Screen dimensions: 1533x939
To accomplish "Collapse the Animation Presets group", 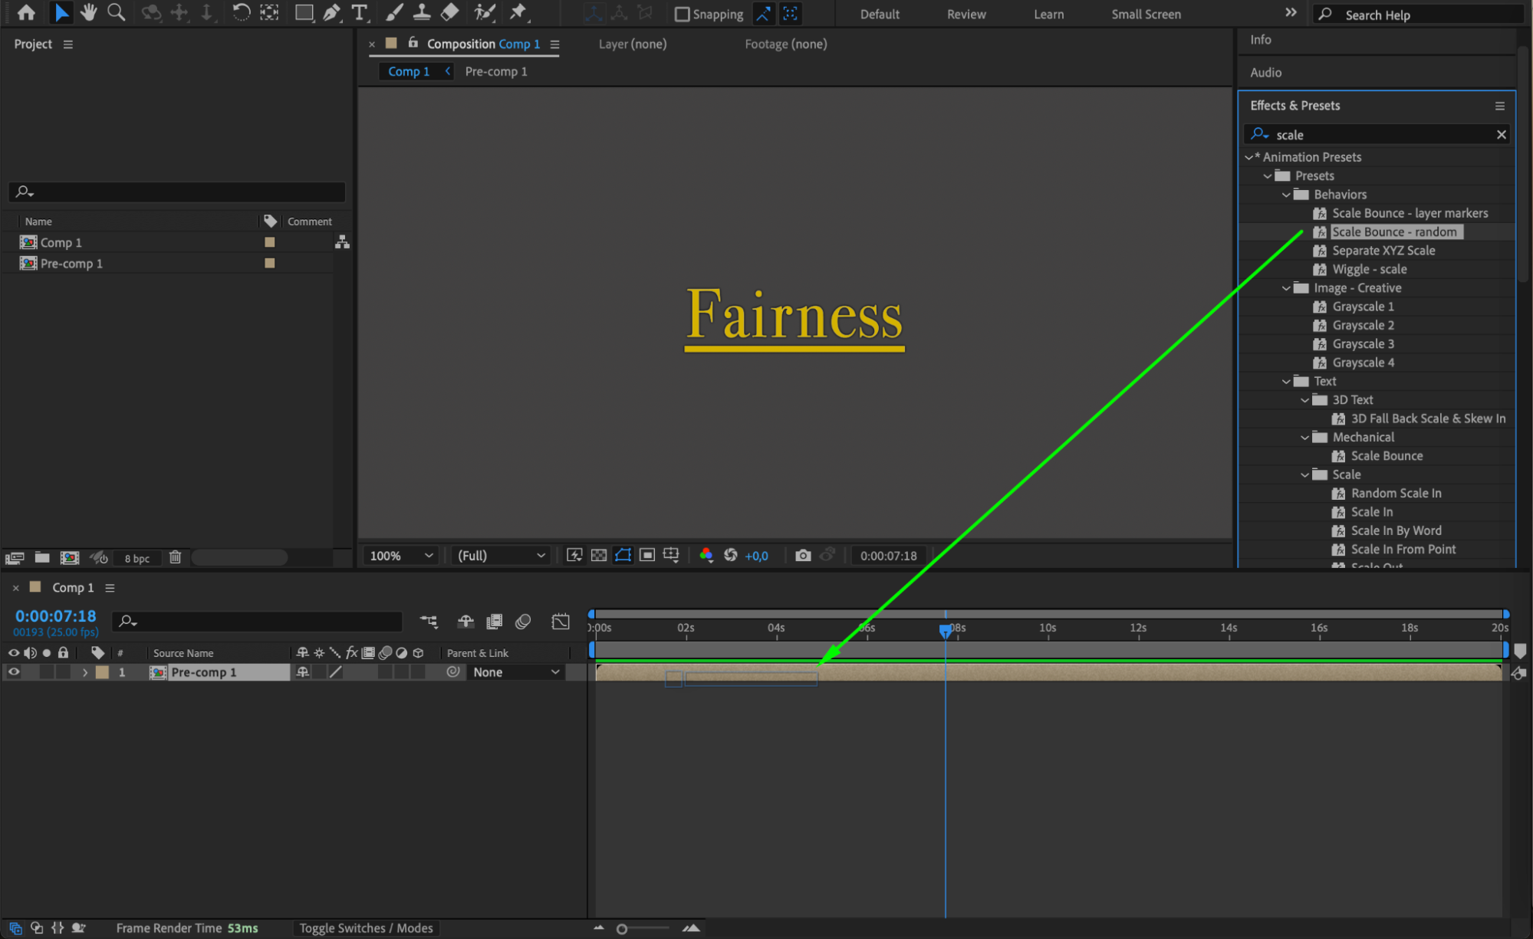I will coord(1249,157).
